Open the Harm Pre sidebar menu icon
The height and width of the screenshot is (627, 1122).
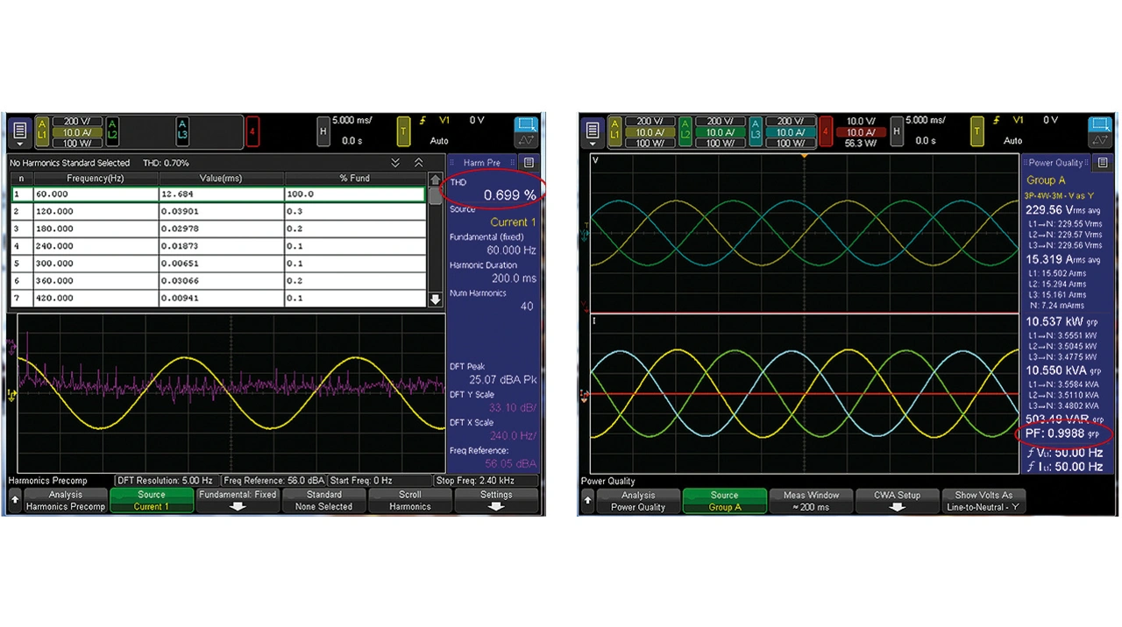click(x=529, y=163)
